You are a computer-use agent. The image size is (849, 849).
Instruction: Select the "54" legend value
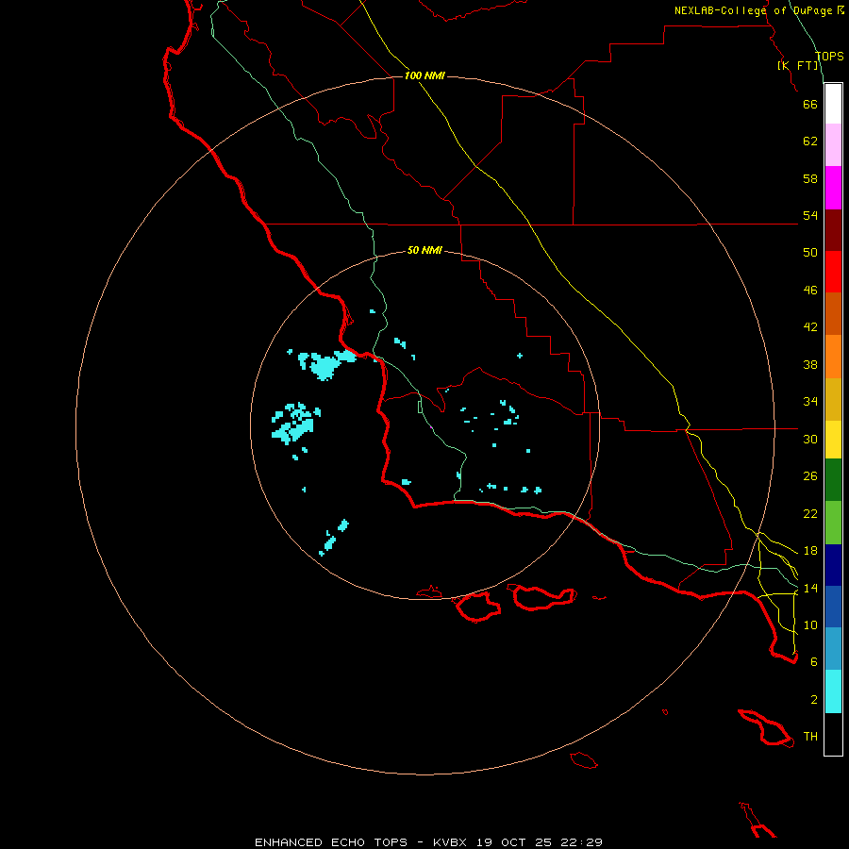[x=810, y=215]
